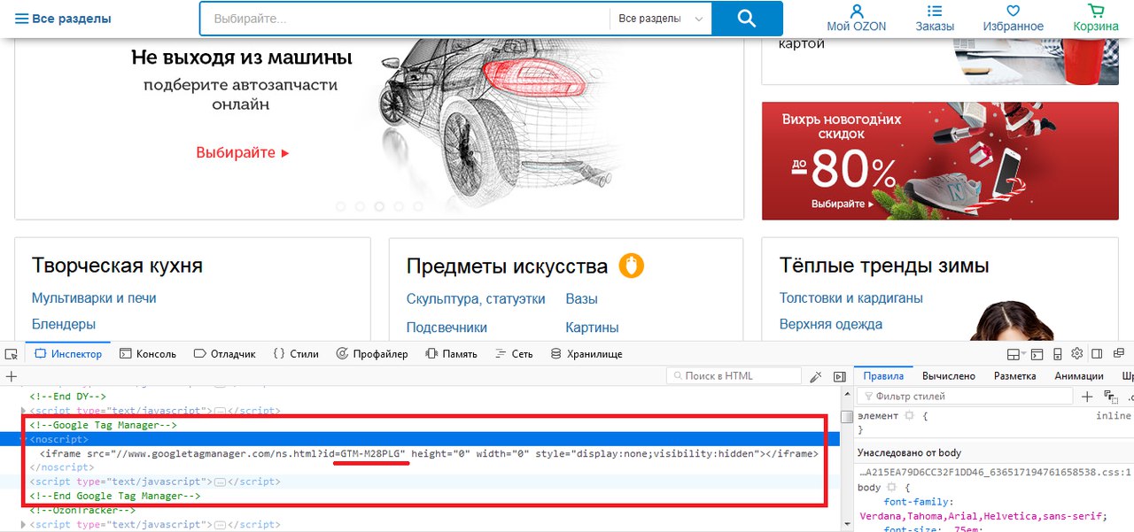Click the Выбирайте search input field
The width and height of the screenshot is (1134, 532).
[x=405, y=19]
